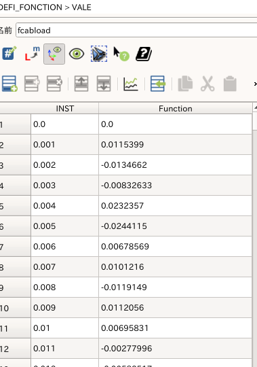This screenshot has width=257, height=367.
Task: Click the VALE breadcrumb text
Action: [81, 7]
